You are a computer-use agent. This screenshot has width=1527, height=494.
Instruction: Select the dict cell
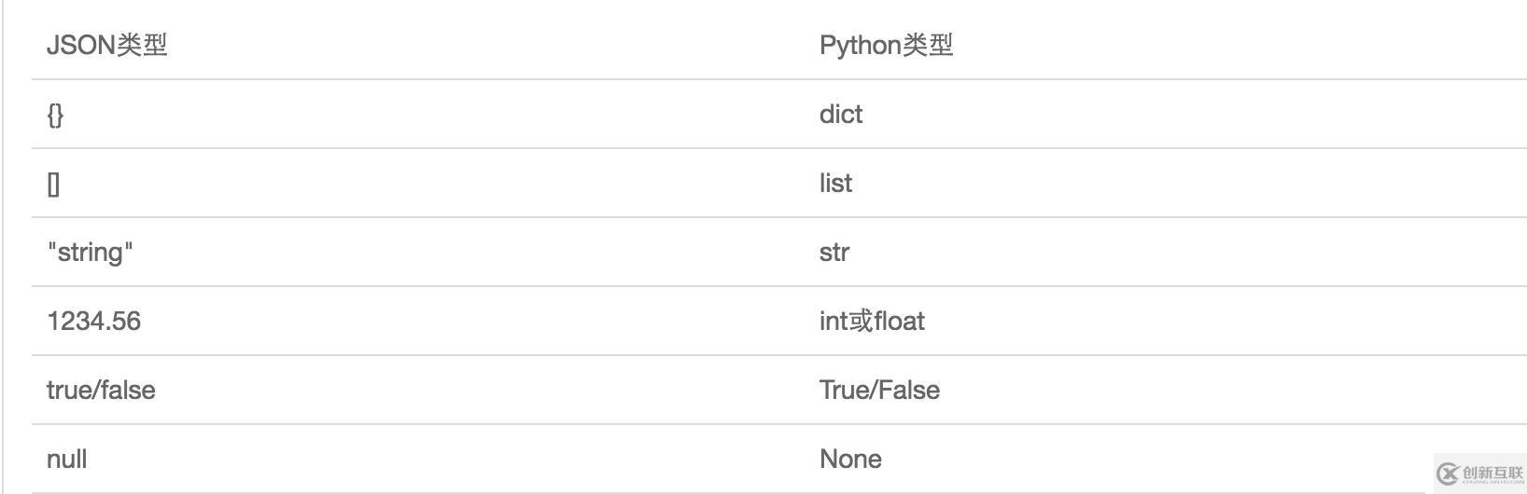pyautogui.click(x=841, y=115)
